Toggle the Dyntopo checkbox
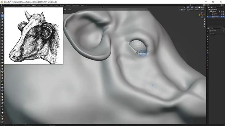225x126 pixels. pyautogui.click(x=188, y=10)
